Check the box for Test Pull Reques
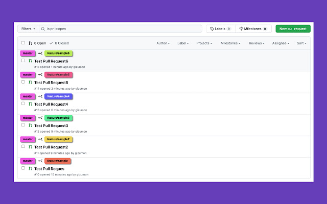The image size is (327, 204). (x=23, y=168)
